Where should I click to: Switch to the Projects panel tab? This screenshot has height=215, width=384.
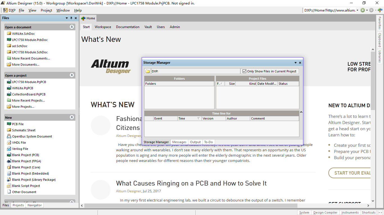(x=18, y=205)
